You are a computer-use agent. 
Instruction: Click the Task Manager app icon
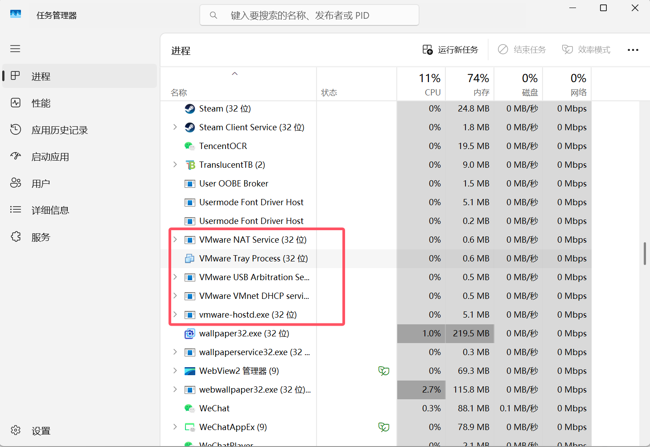[16, 14]
